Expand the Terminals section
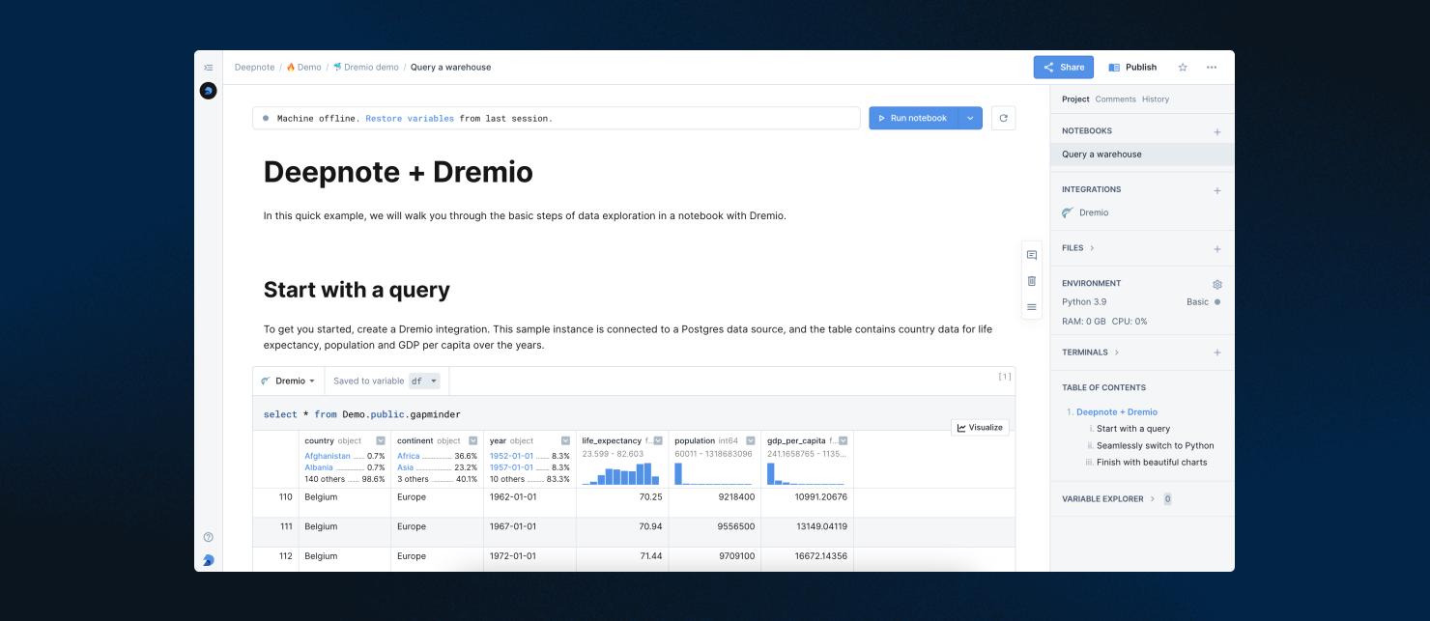This screenshot has width=1430, height=621. 1091,353
